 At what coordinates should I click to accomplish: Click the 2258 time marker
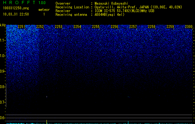[152, 27]
